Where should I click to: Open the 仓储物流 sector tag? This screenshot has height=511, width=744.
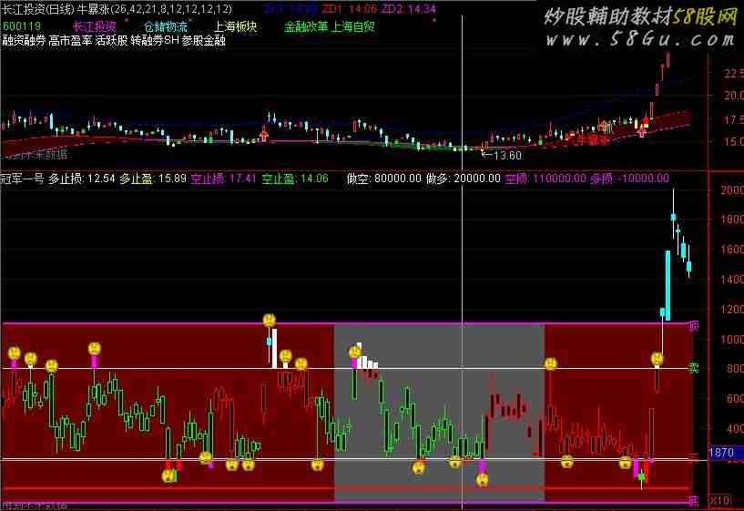[x=166, y=26]
